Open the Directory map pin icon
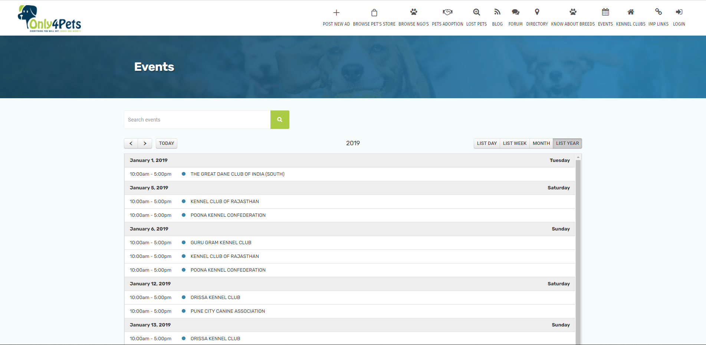 point(537,12)
